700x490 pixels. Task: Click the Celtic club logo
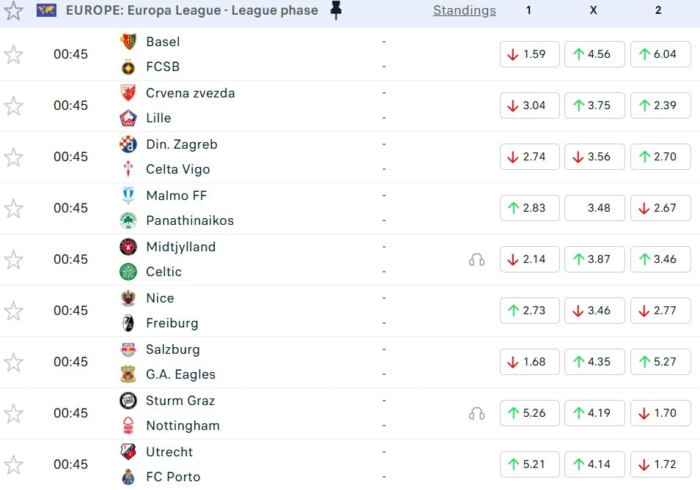point(128,272)
